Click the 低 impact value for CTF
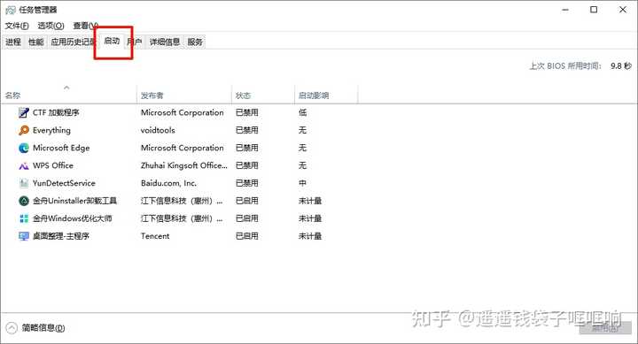638x344 pixels. 302,112
